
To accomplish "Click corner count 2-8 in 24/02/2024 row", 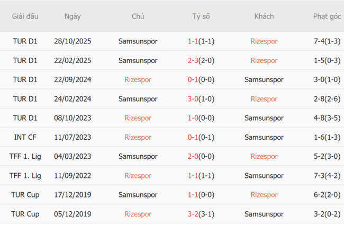I will pos(319,99).
